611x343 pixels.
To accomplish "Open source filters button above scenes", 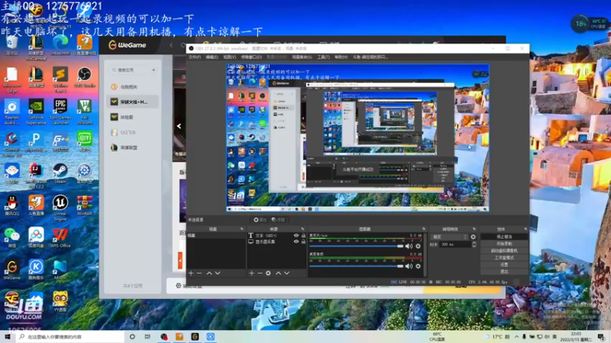I will coord(278,220).
